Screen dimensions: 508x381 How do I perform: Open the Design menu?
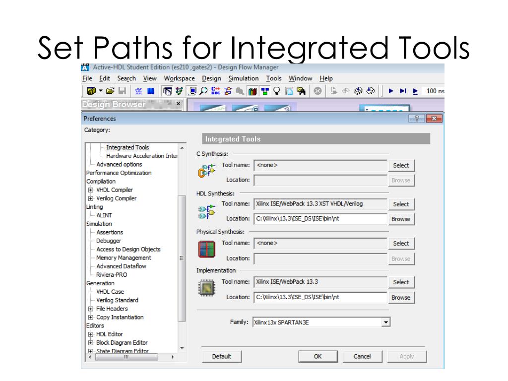[x=211, y=78]
